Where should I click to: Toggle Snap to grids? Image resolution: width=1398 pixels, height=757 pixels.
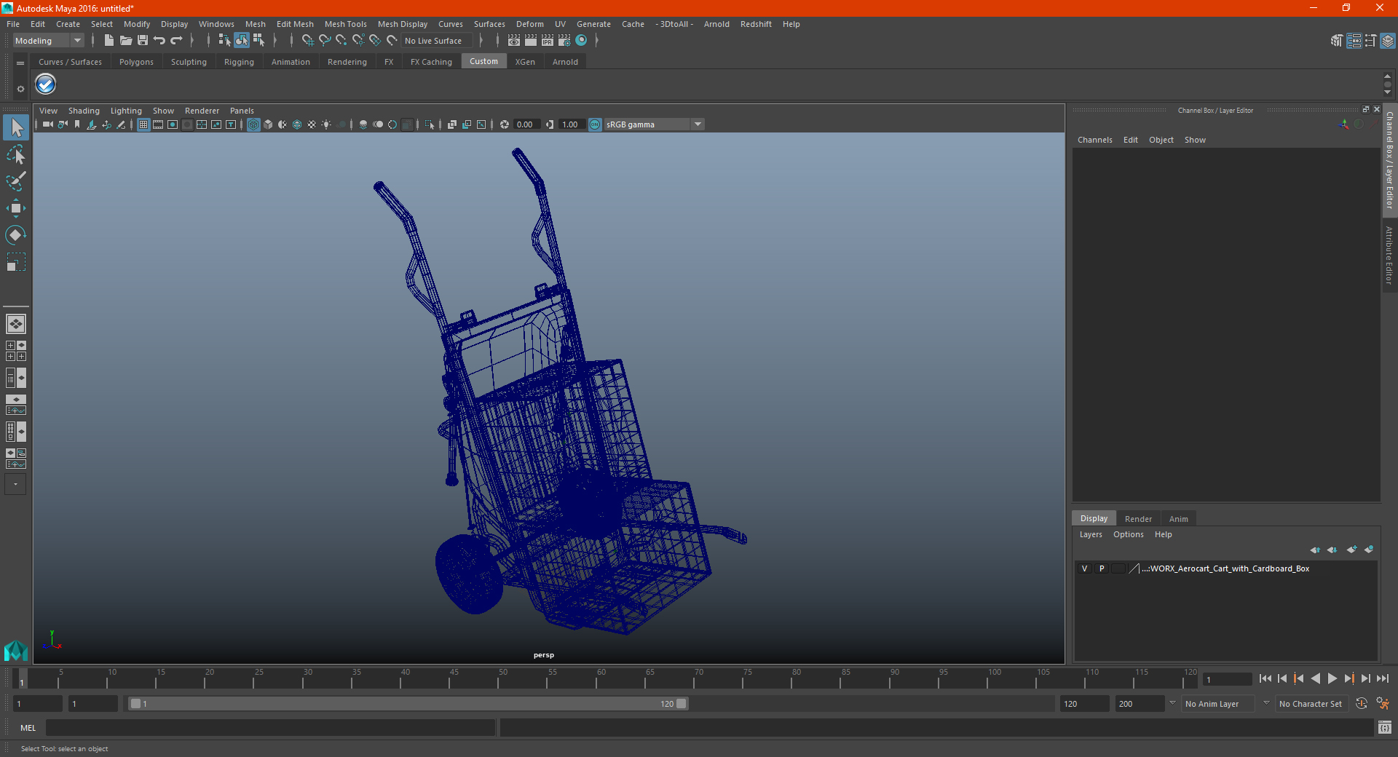point(308,41)
